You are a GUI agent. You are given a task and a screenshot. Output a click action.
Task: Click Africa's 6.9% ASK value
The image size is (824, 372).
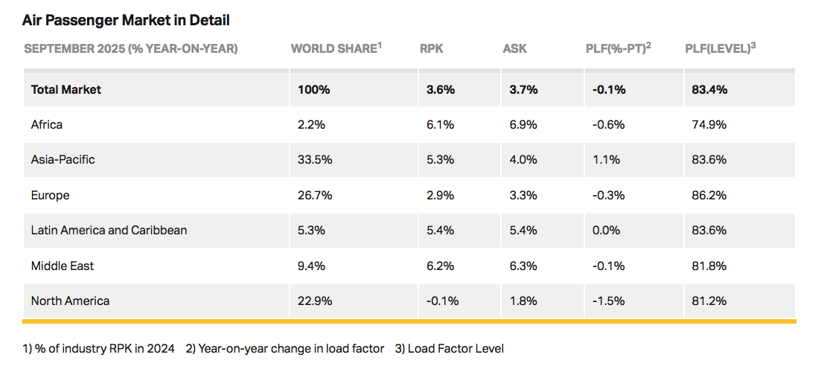[523, 124]
